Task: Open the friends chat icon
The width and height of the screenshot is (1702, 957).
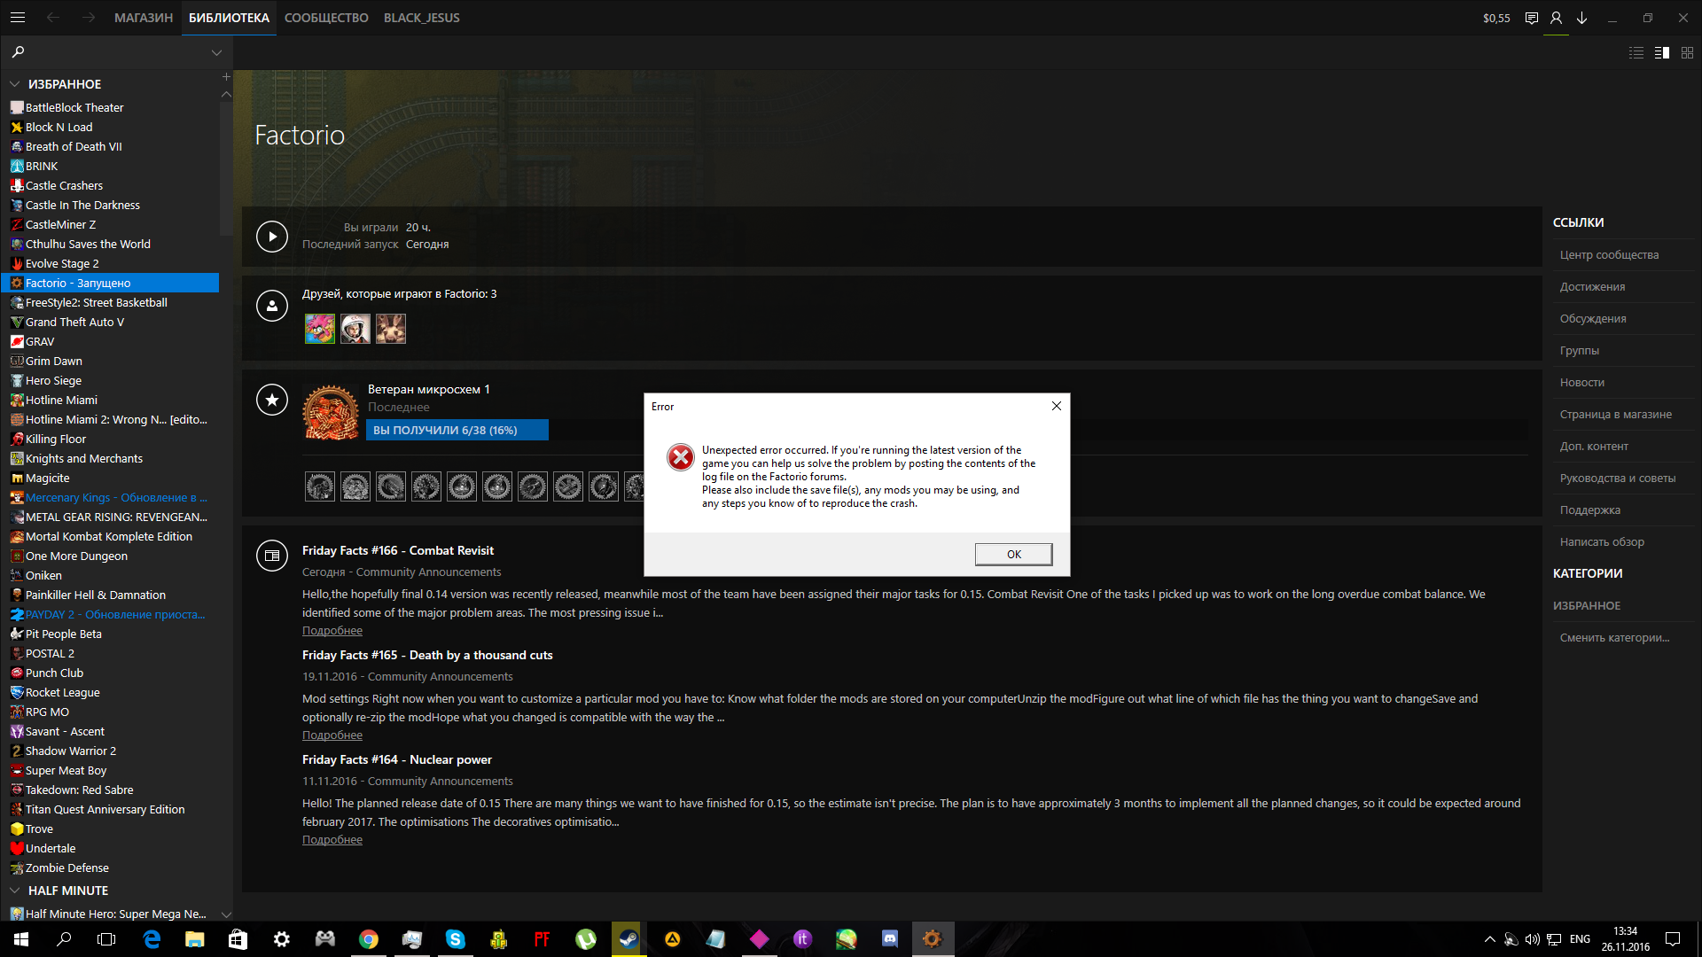Action: pos(1531,18)
